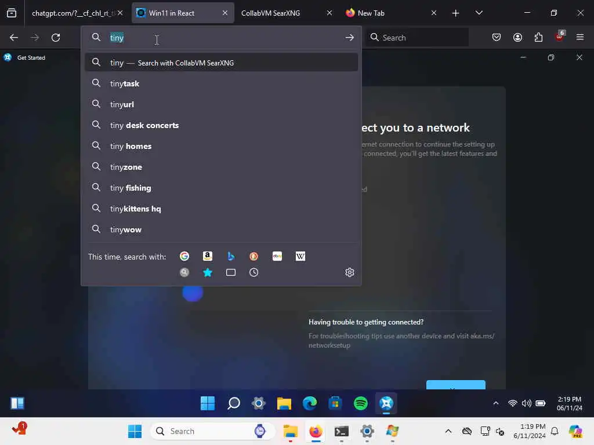Search history via clock icon
The image size is (594, 445).
(254, 272)
